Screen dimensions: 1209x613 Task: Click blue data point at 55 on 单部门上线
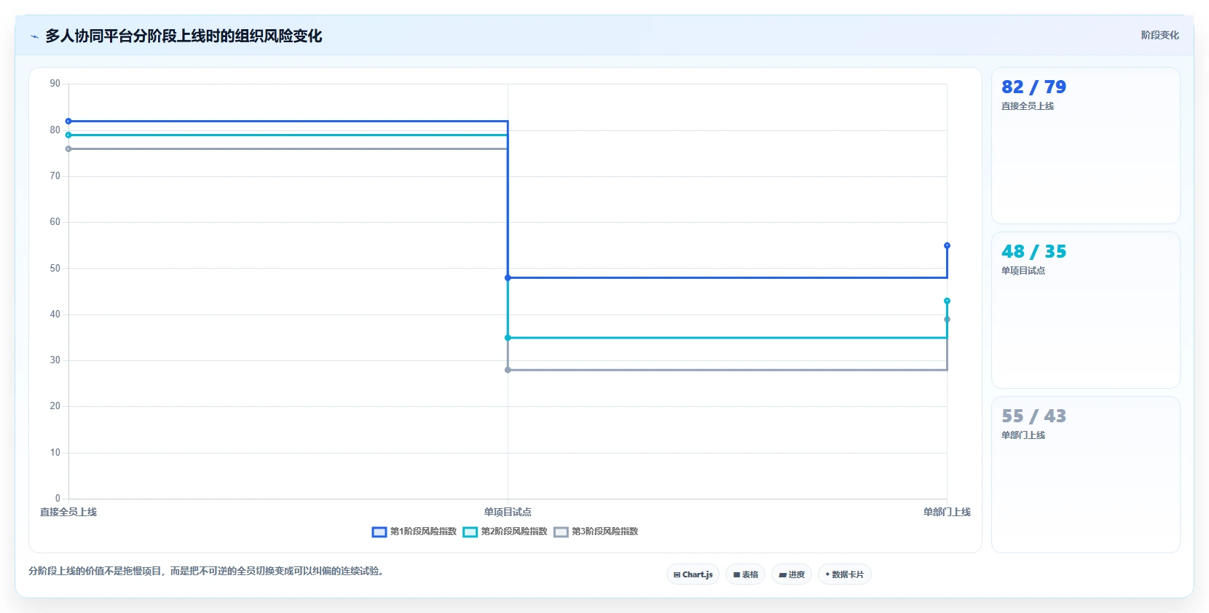(947, 246)
